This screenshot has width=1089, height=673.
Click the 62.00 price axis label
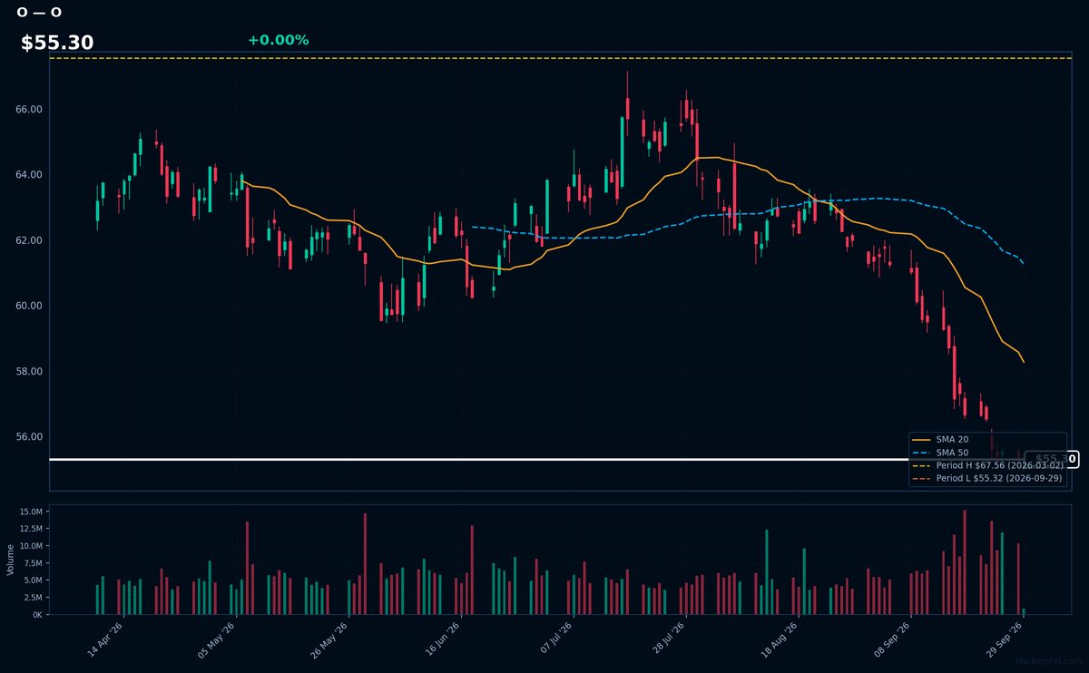(30, 240)
